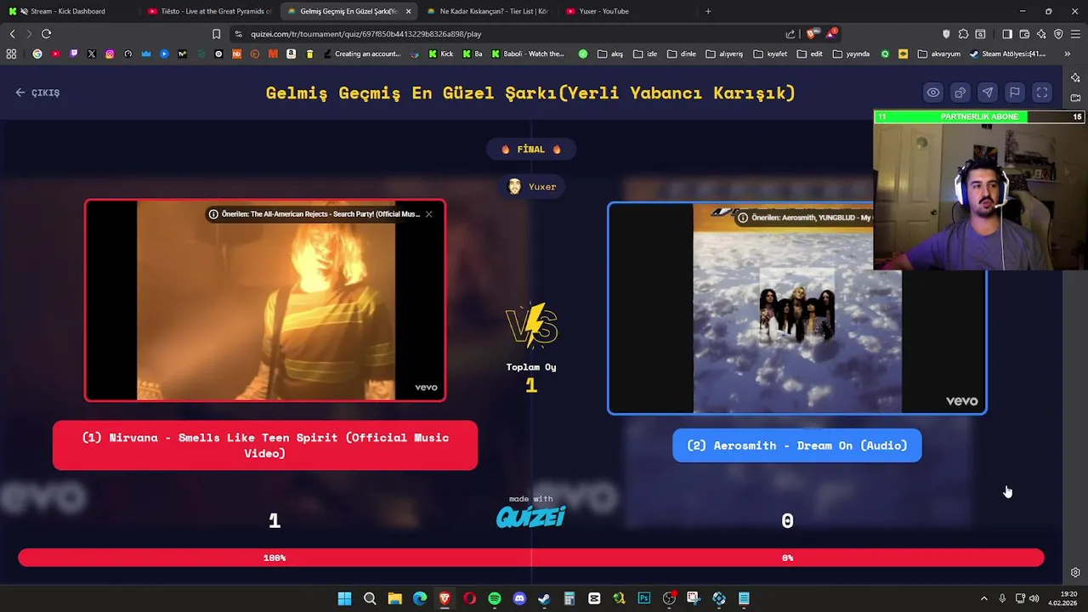Open the apps grid in bookmarks bar
Image resolution: width=1088 pixels, height=612 pixels.
coord(11,54)
